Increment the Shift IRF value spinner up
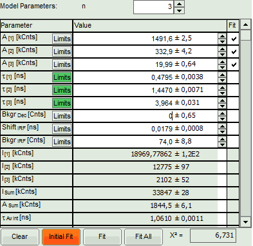The image size is (253, 246). (222, 126)
